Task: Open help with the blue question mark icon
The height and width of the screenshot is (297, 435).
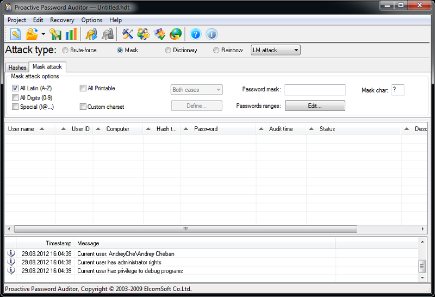Action: tap(195, 34)
